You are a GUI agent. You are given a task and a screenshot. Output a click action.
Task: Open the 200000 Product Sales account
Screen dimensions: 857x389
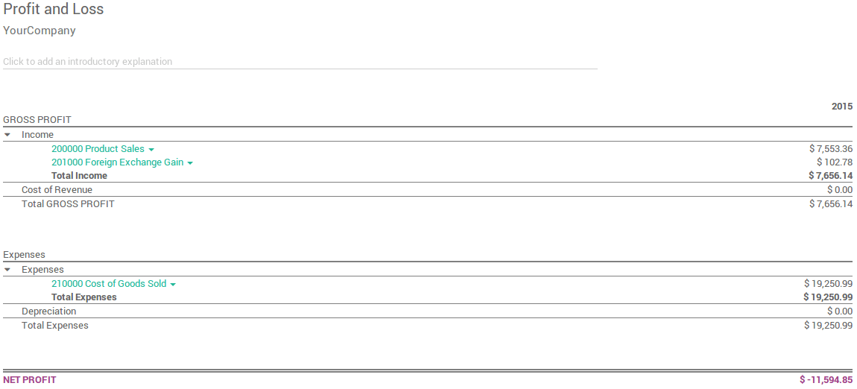tap(98, 149)
